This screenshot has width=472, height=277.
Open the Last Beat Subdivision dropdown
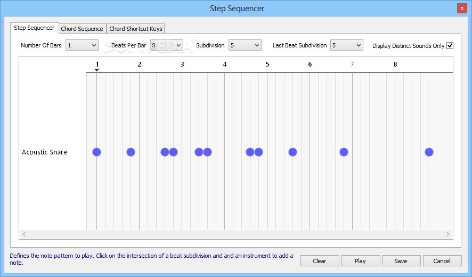click(x=347, y=45)
